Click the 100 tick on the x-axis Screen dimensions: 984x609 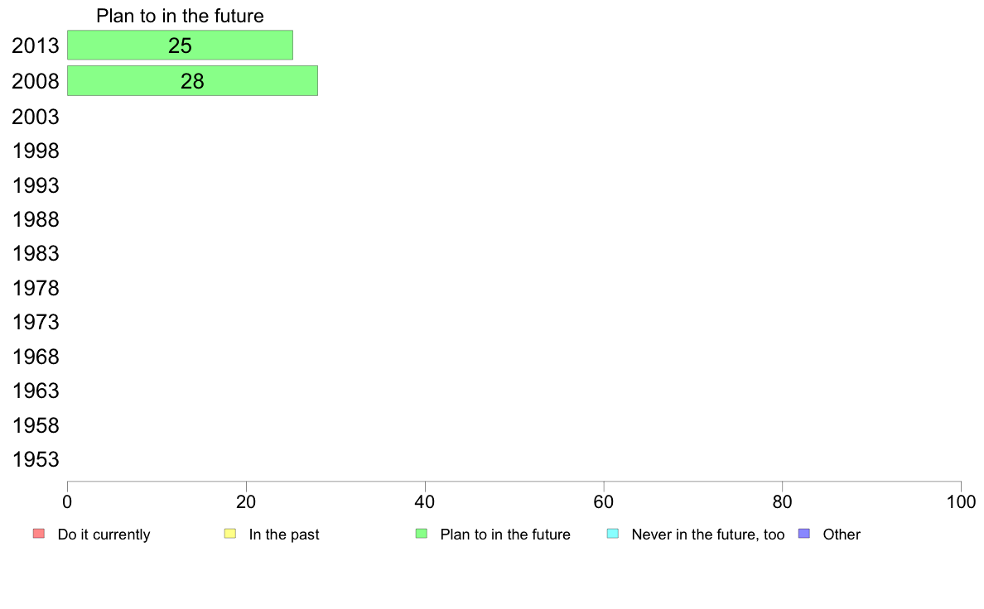[961, 501]
